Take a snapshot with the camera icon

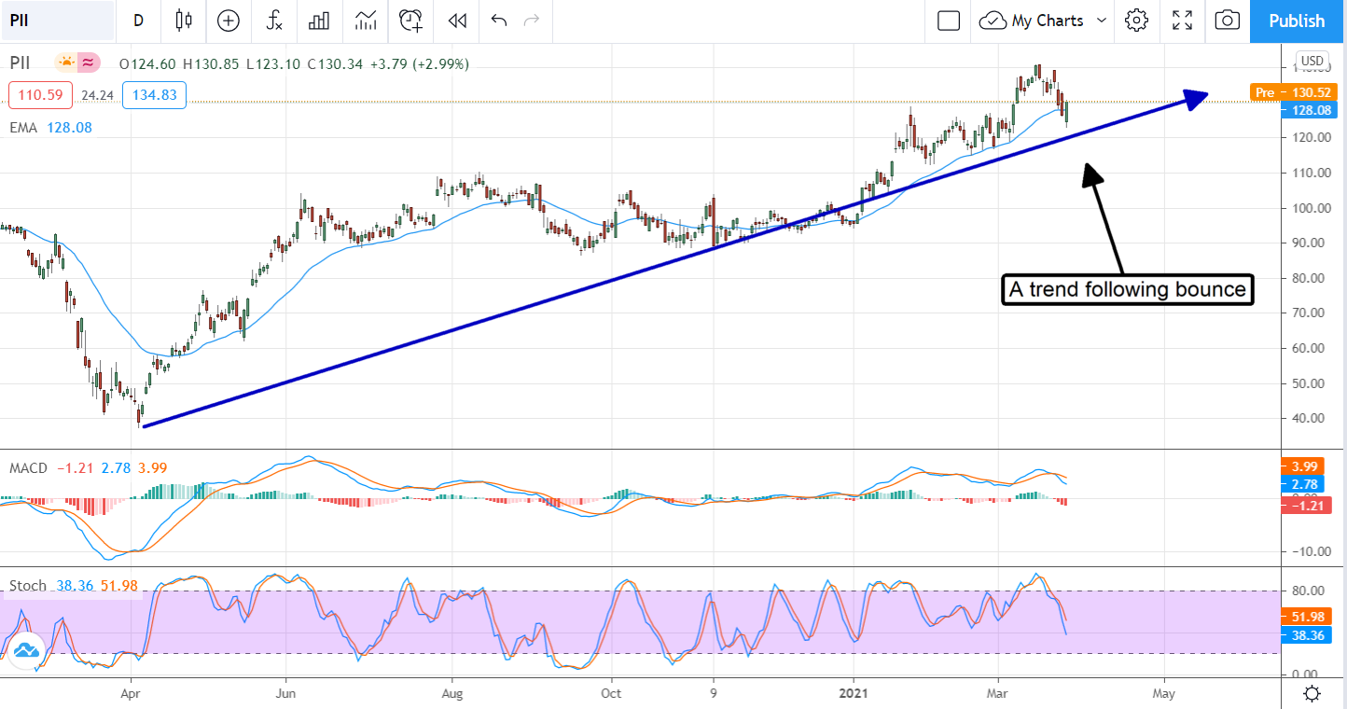1228,21
